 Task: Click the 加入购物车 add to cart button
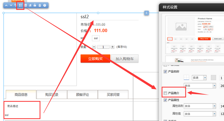pyautogui.click(x=125, y=59)
